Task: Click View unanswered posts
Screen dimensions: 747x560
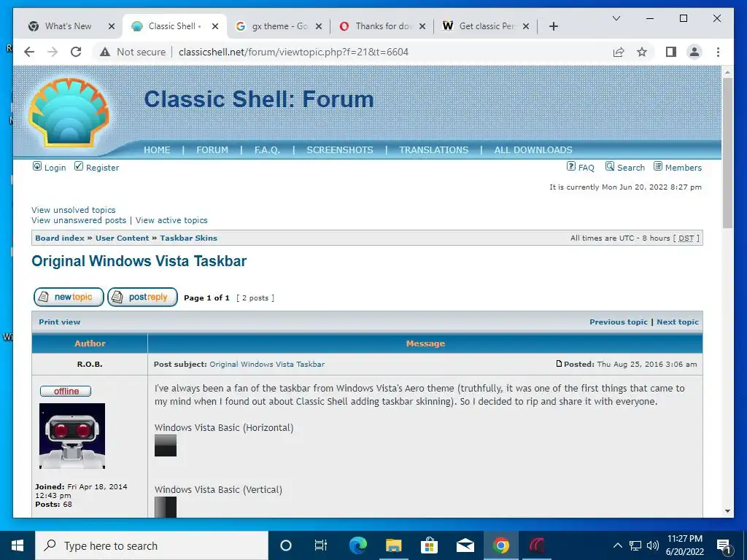Action: click(x=79, y=220)
